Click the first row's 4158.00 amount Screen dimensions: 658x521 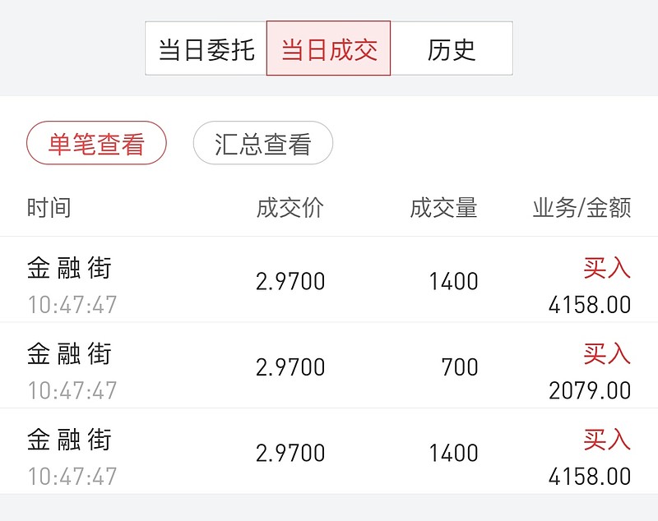pyautogui.click(x=590, y=305)
